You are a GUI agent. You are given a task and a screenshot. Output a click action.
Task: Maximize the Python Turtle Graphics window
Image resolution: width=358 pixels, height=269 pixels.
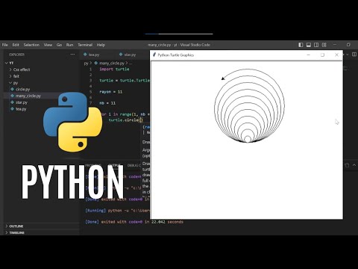coord(322,55)
